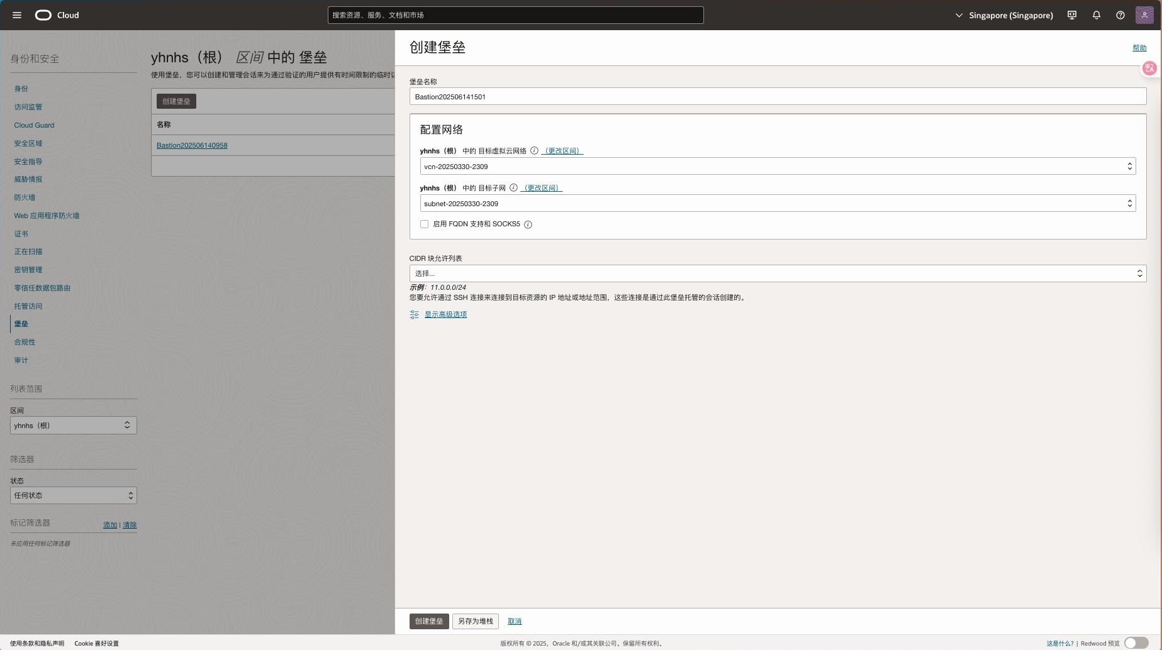This screenshot has height=650, width=1162.
Task: Click the bastion name input field
Action: coord(778,97)
